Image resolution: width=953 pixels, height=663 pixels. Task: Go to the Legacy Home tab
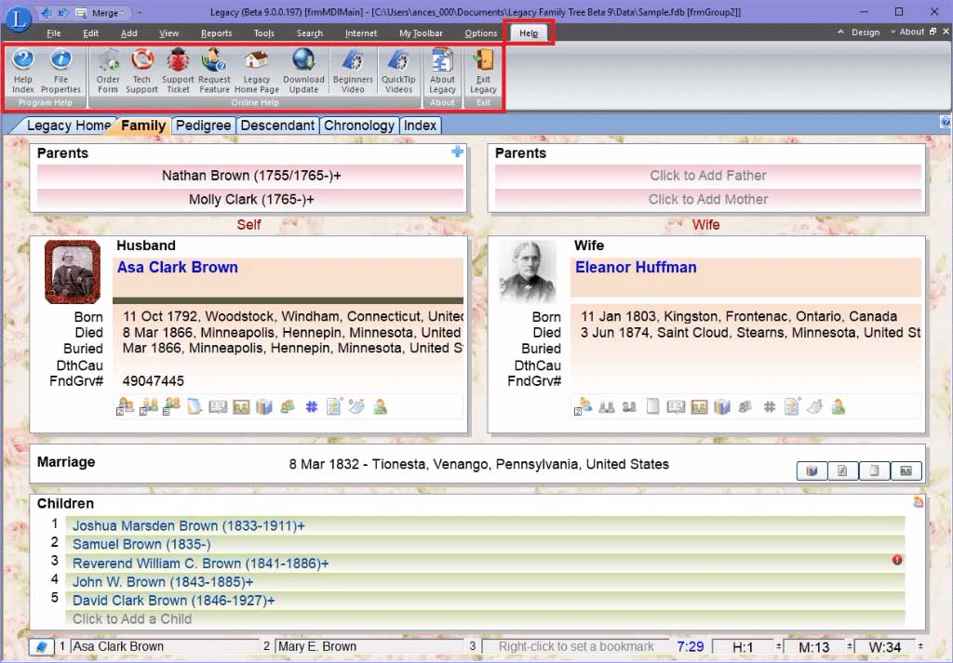pyautogui.click(x=68, y=126)
